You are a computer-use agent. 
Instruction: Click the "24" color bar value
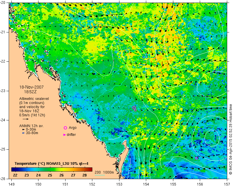click(x=38, y=175)
